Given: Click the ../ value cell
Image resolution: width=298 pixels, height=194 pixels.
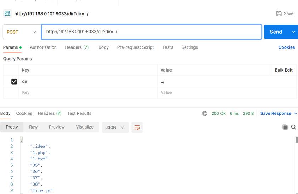Looking at the screenshot, I should (x=227, y=82).
